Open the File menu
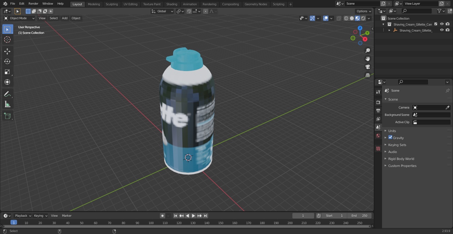453x234 pixels. [x=13, y=4]
